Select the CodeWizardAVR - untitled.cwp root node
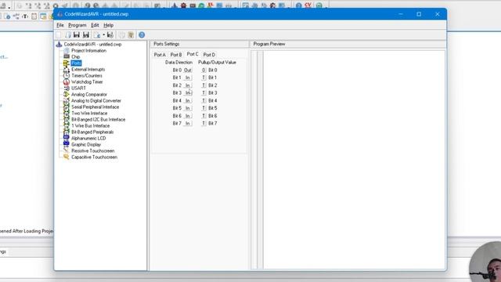This screenshot has width=501, height=282. [x=92, y=45]
